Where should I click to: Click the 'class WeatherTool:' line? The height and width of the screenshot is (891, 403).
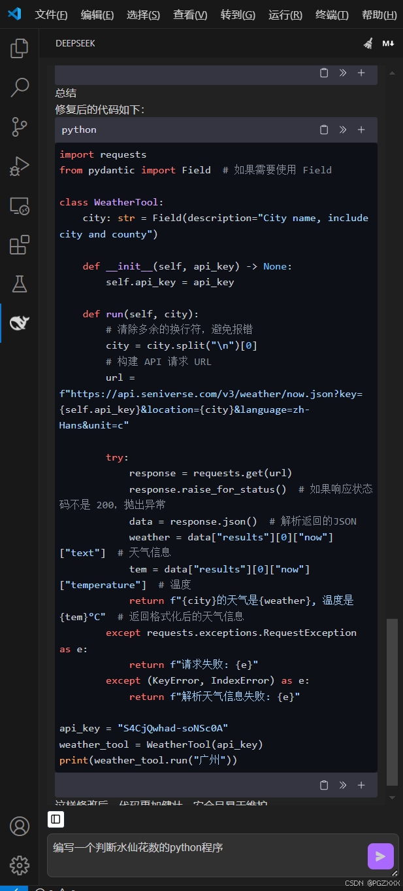click(x=112, y=202)
